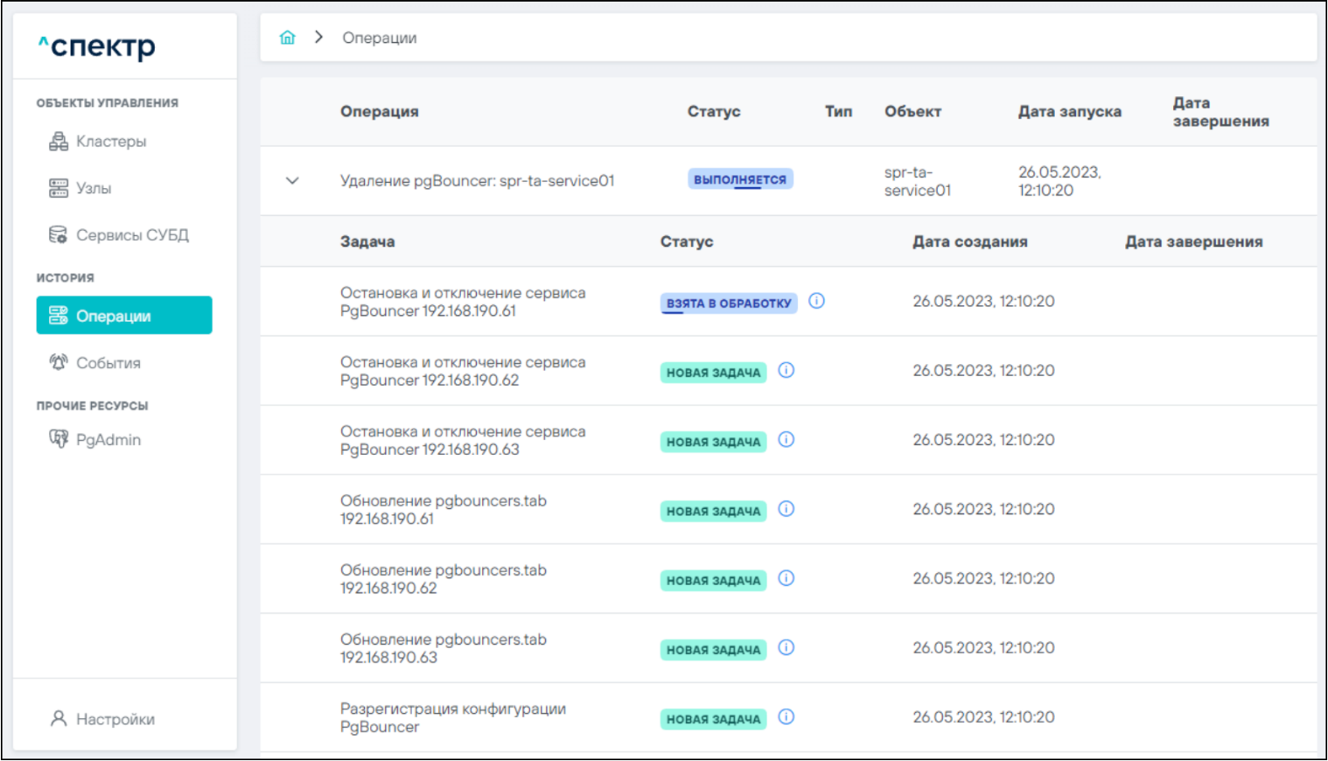The image size is (1328, 761).
Task: Click info icon for pgbouncers.tab 192.168.190.63 update
Action: (x=786, y=647)
